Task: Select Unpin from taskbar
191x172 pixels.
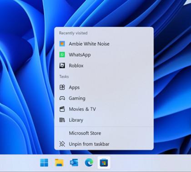Action: pyautogui.click(x=104, y=144)
